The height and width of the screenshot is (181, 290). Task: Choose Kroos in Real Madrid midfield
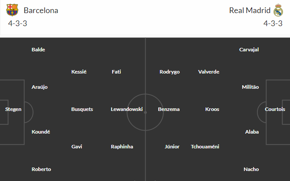pyautogui.click(x=212, y=109)
